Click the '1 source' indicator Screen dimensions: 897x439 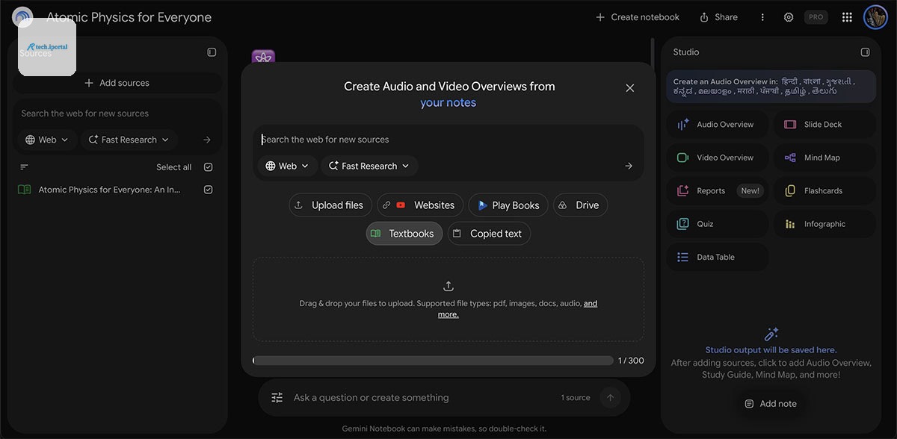576,398
